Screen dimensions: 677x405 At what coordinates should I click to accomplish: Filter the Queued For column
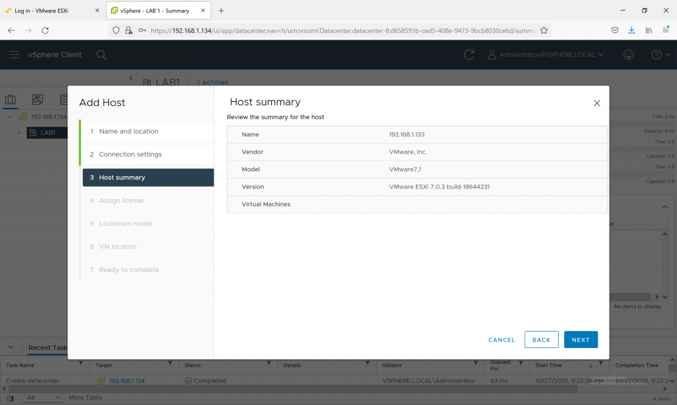pyautogui.click(x=521, y=363)
